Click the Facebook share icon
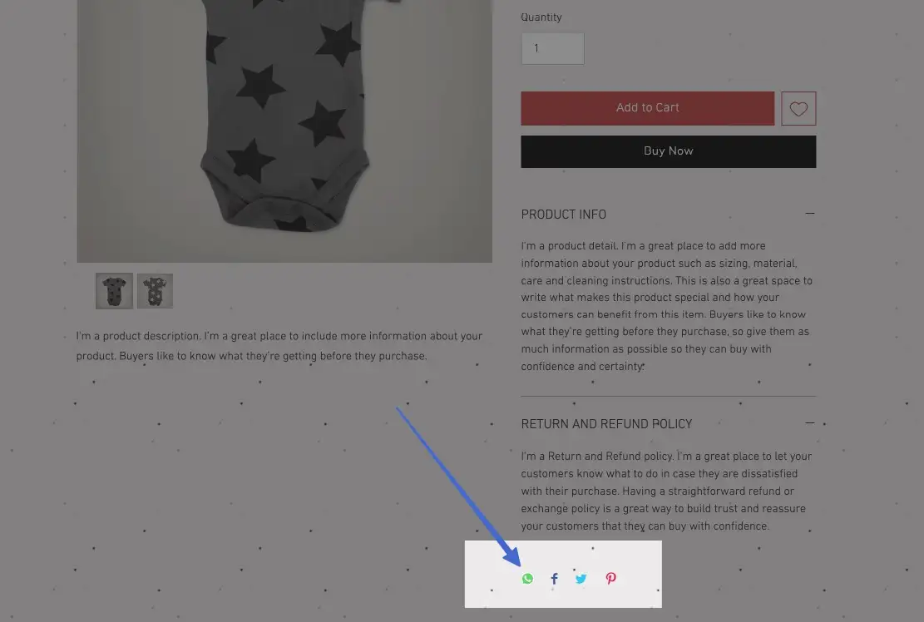The width and height of the screenshot is (924, 622). tap(554, 579)
